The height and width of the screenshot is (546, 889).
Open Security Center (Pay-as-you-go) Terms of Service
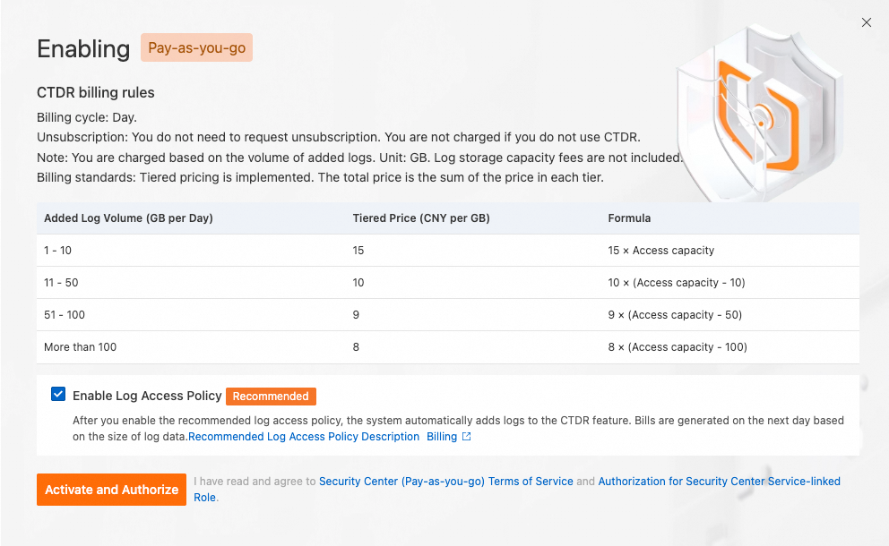[445, 481]
